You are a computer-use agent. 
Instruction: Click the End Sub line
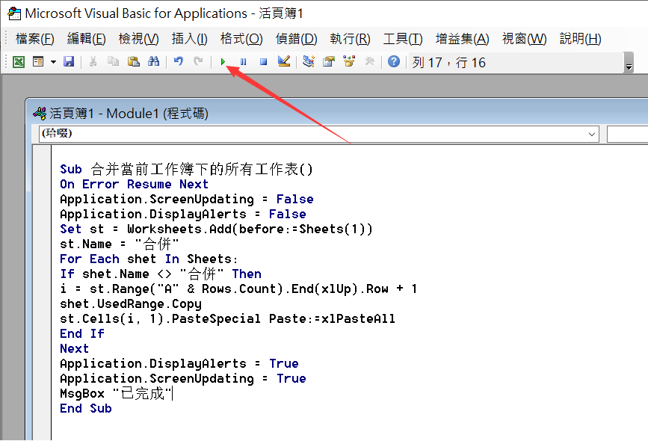[85, 408]
